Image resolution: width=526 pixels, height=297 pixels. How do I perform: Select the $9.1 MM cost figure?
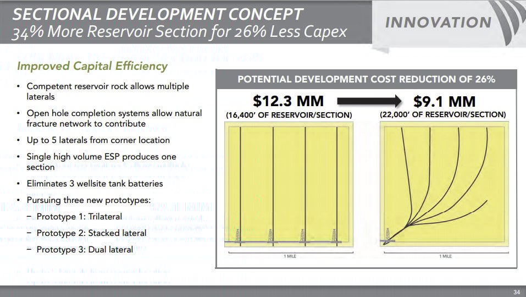tap(445, 102)
